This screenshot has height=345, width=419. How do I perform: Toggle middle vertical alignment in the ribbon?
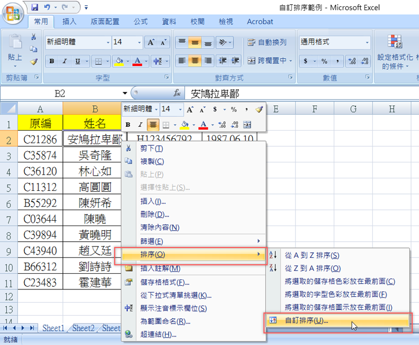tap(195, 42)
